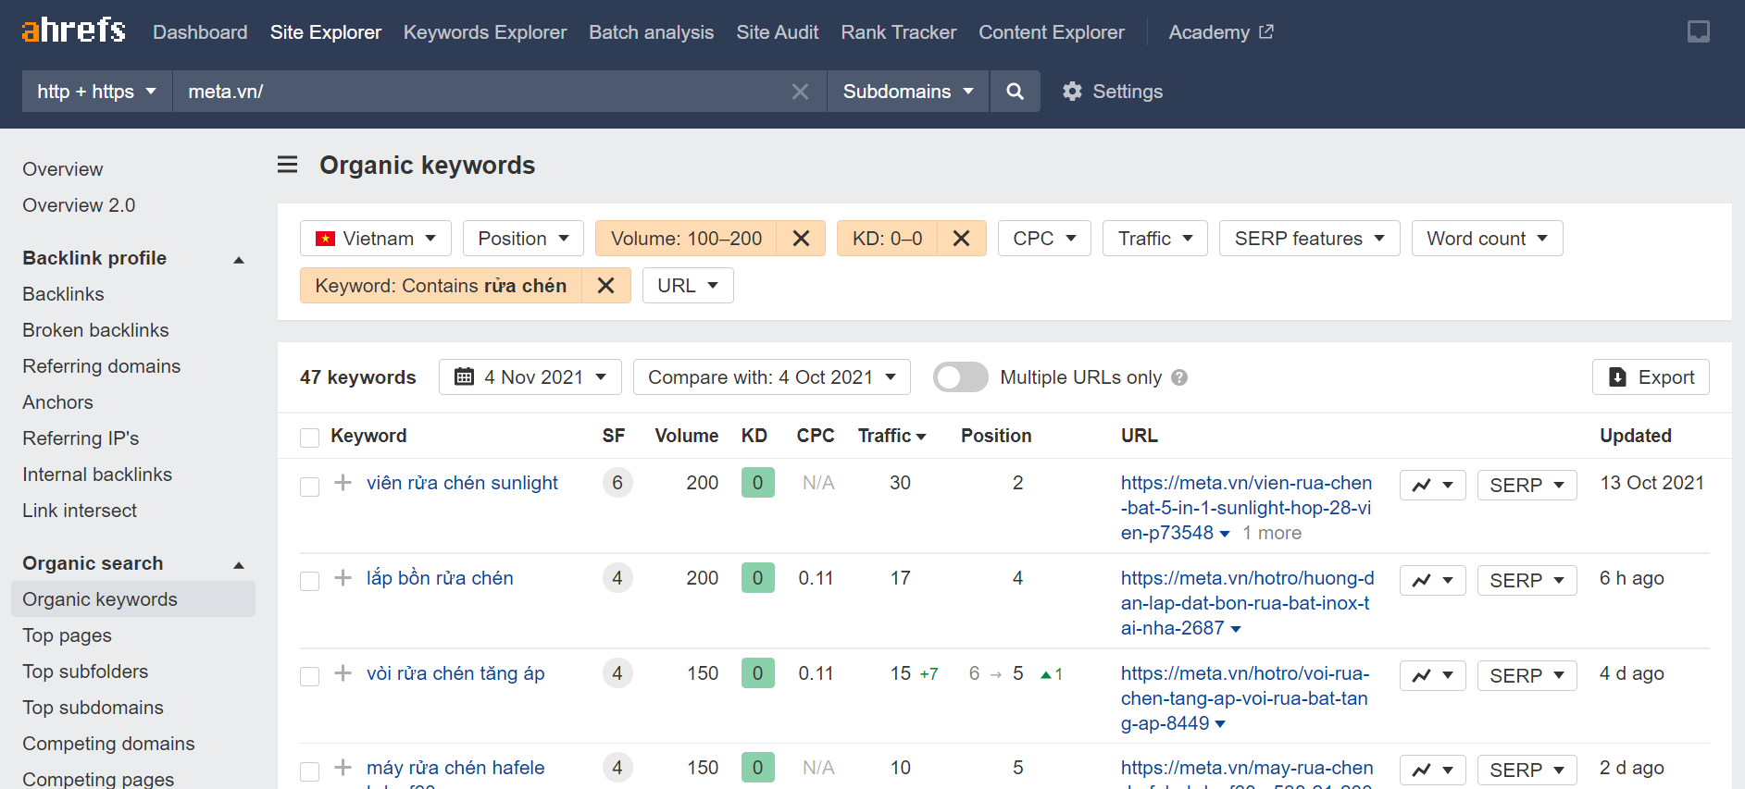Open the Vietnam country dropdown
The width and height of the screenshot is (1745, 789).
(376, 239)
